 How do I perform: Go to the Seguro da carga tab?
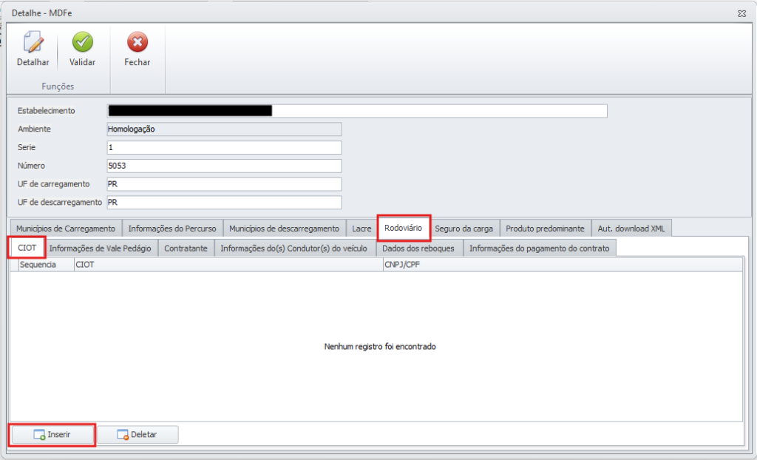pos(464,229)
